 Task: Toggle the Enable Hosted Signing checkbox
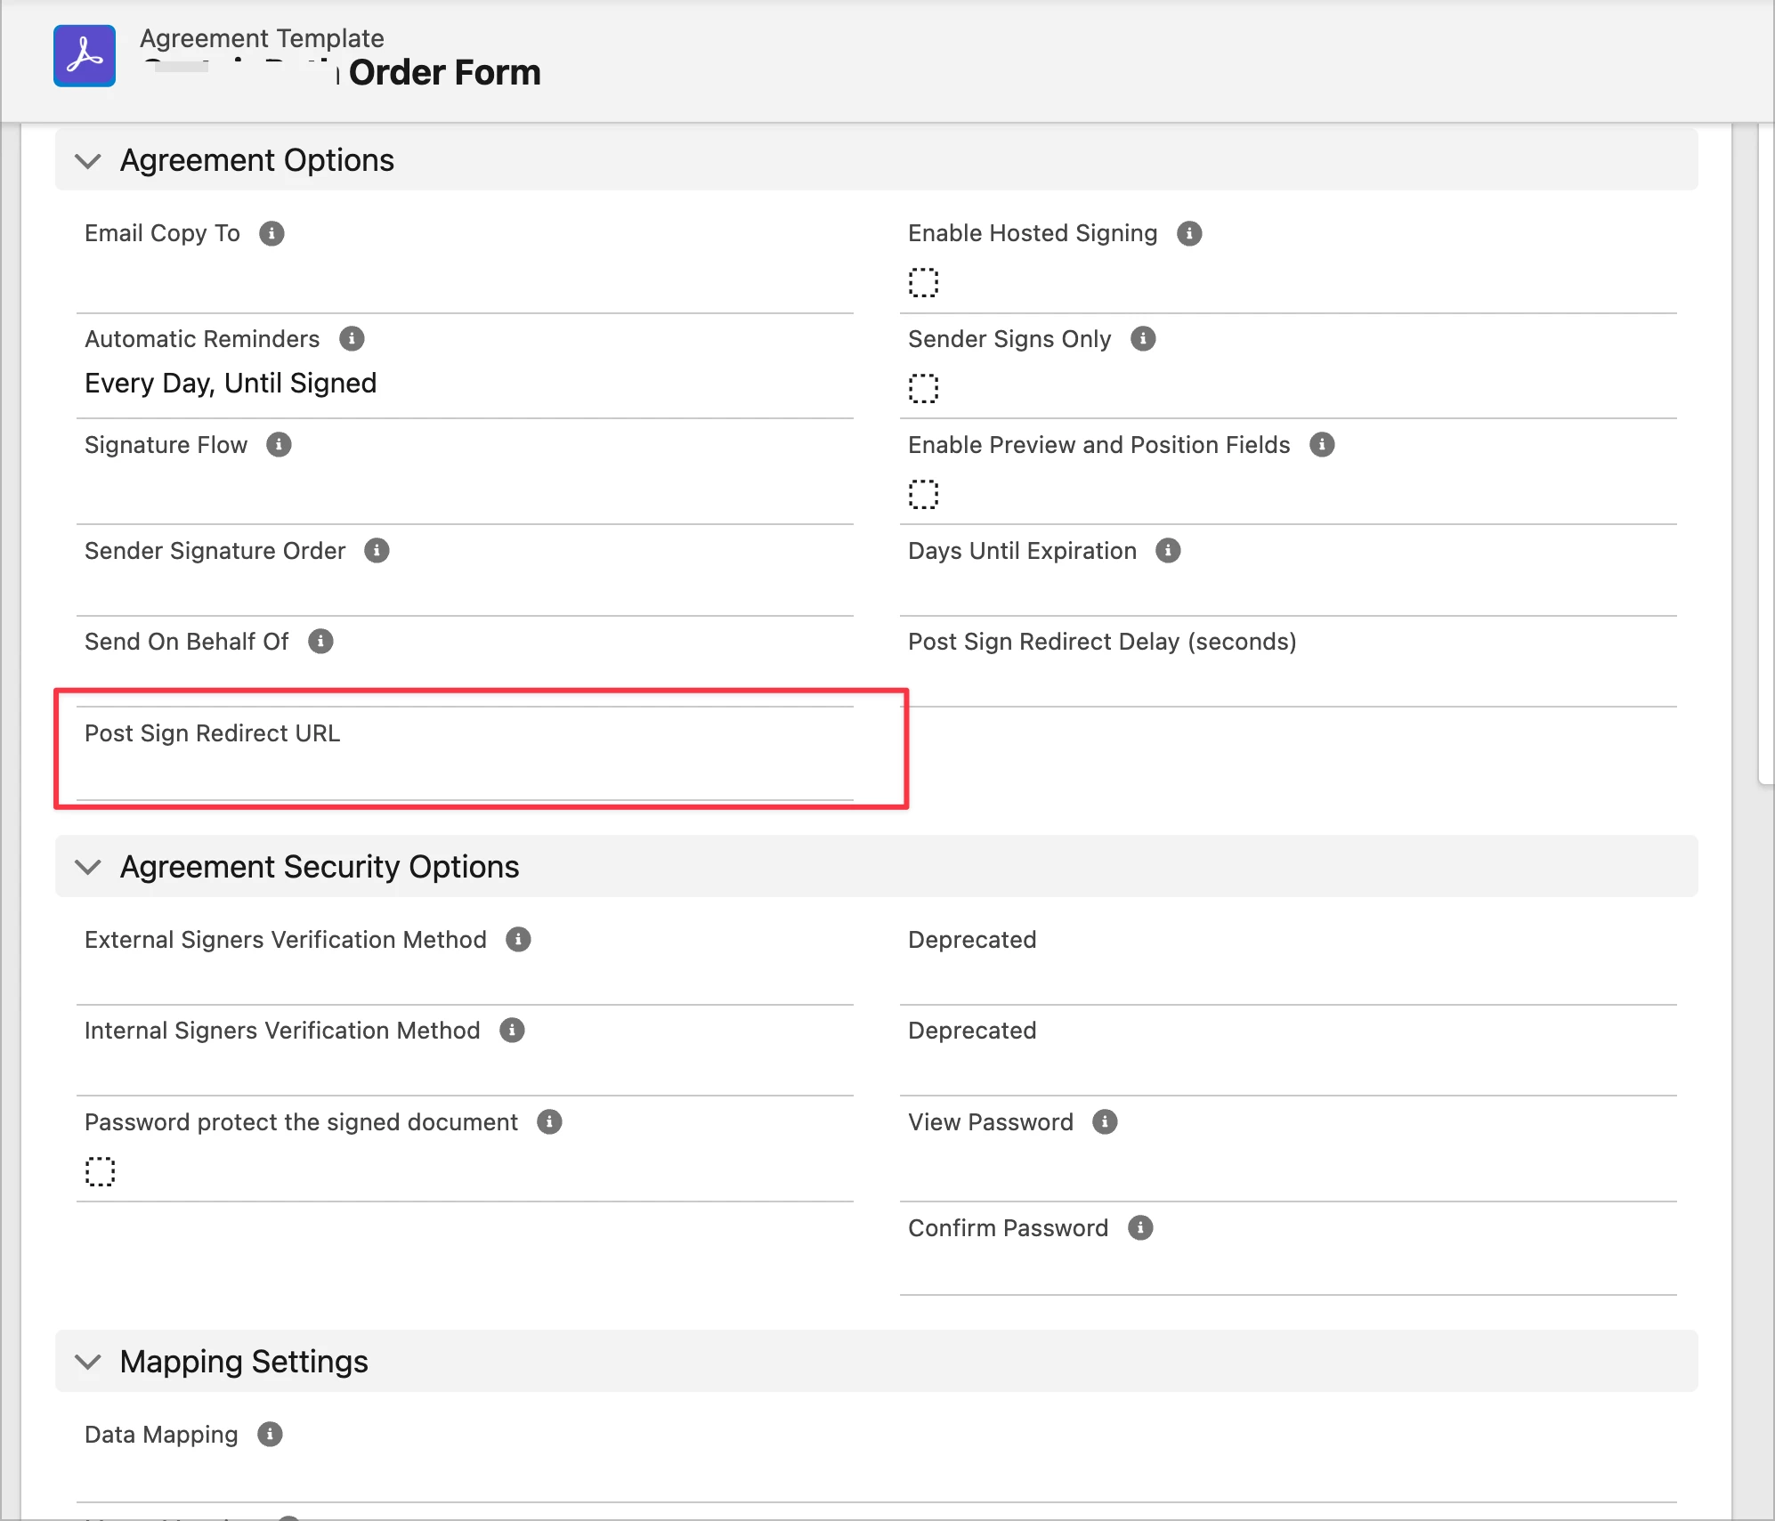923,282
